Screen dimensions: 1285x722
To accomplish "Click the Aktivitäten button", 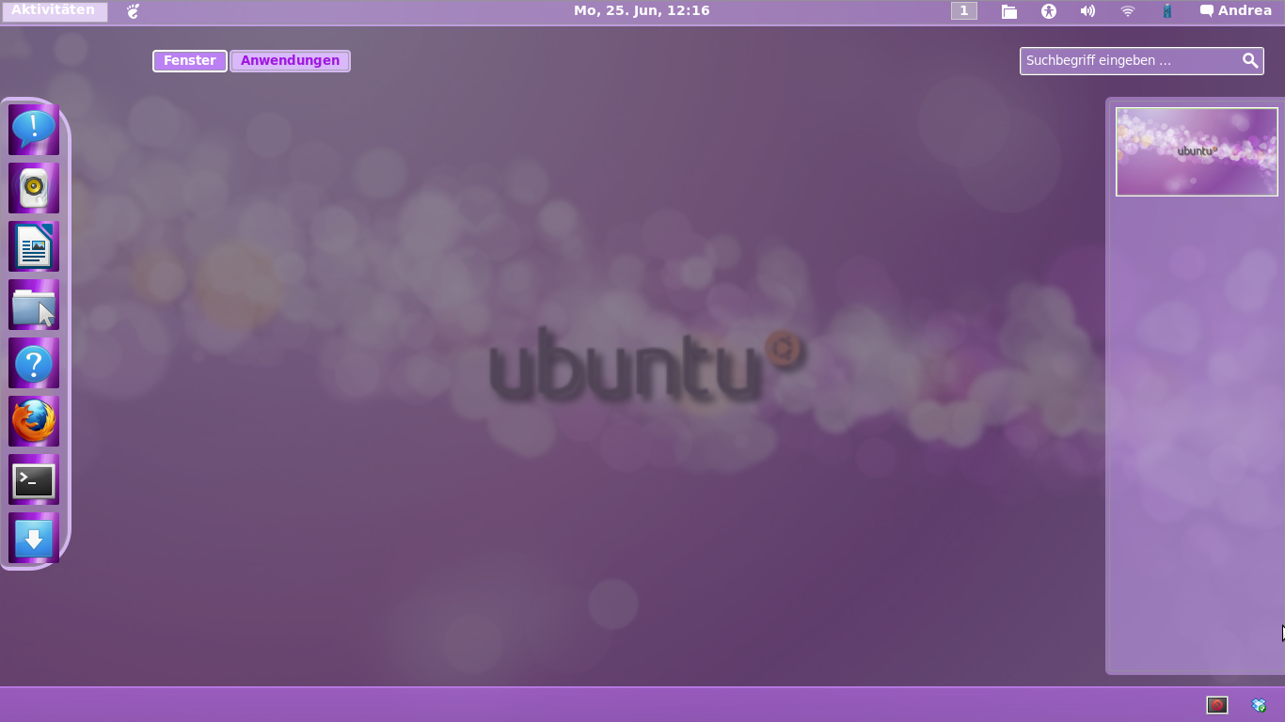I will (x=54, y=11).
